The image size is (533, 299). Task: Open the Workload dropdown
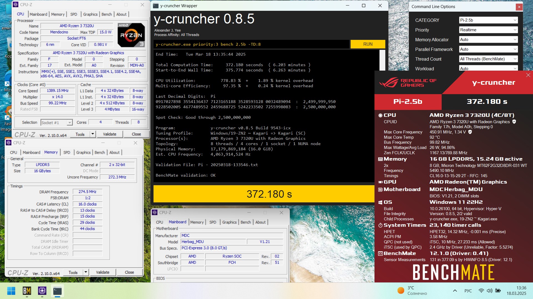coord(488,68)
